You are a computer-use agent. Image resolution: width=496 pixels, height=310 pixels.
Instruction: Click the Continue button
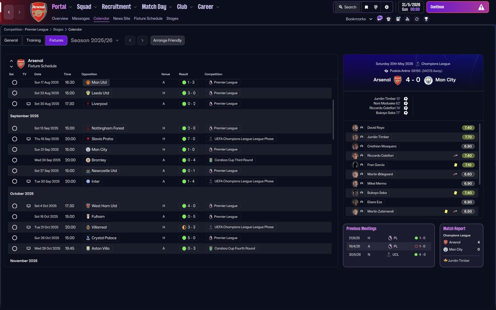(x=458, y=7)
